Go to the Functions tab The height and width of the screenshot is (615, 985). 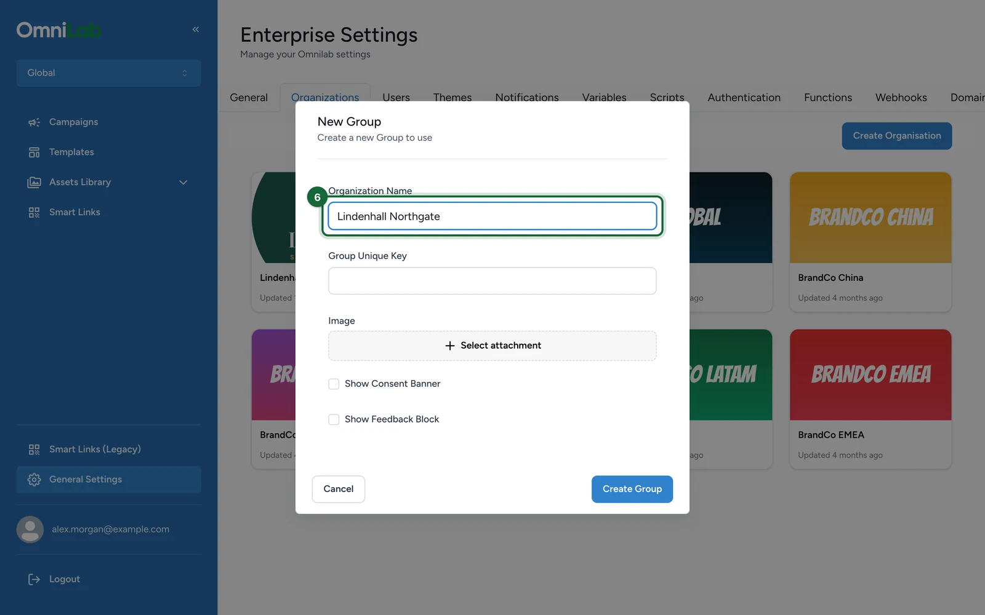pos(828,98)
